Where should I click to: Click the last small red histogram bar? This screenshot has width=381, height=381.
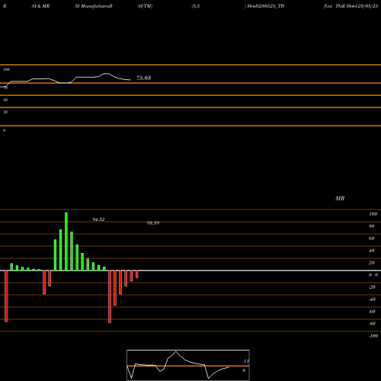pos(136,274)
